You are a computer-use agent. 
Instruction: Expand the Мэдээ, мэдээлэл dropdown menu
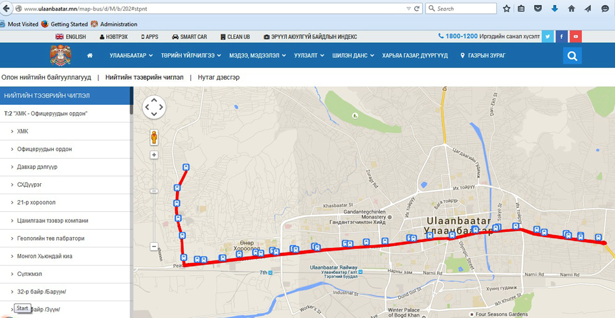pyautogui.click(x=257, y=56)
